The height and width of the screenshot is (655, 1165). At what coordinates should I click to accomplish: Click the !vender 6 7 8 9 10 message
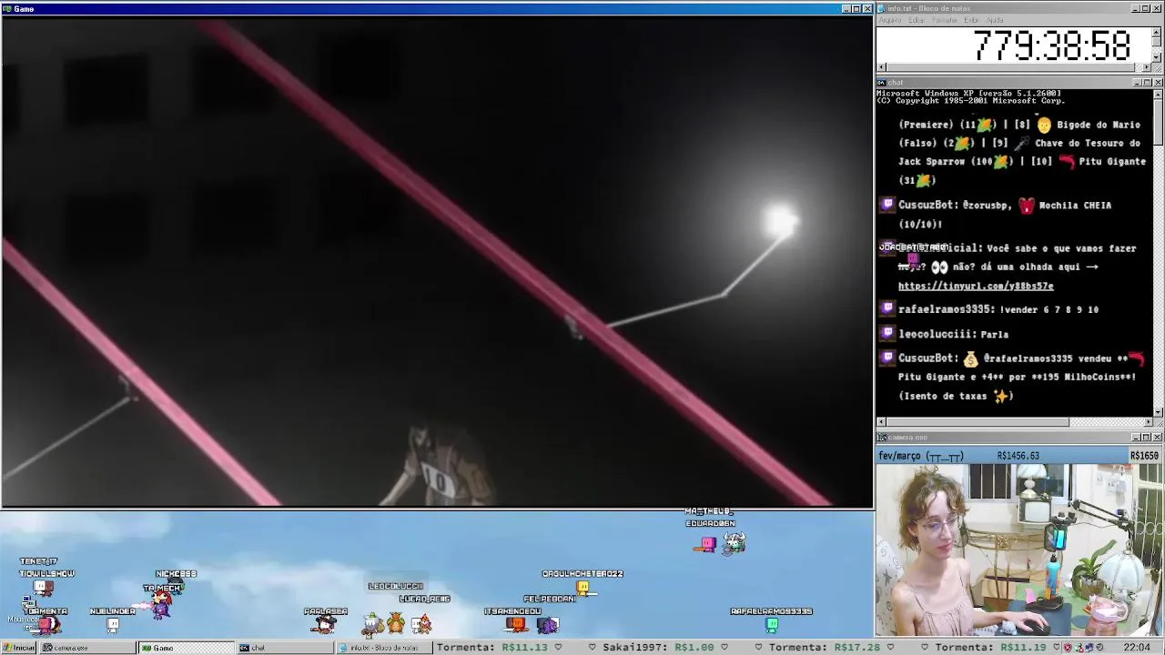pyautogui.click(x=1048, y=309)
